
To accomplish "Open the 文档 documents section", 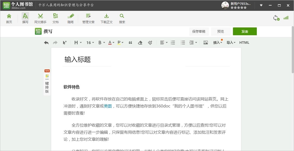I will click(56, 18).
